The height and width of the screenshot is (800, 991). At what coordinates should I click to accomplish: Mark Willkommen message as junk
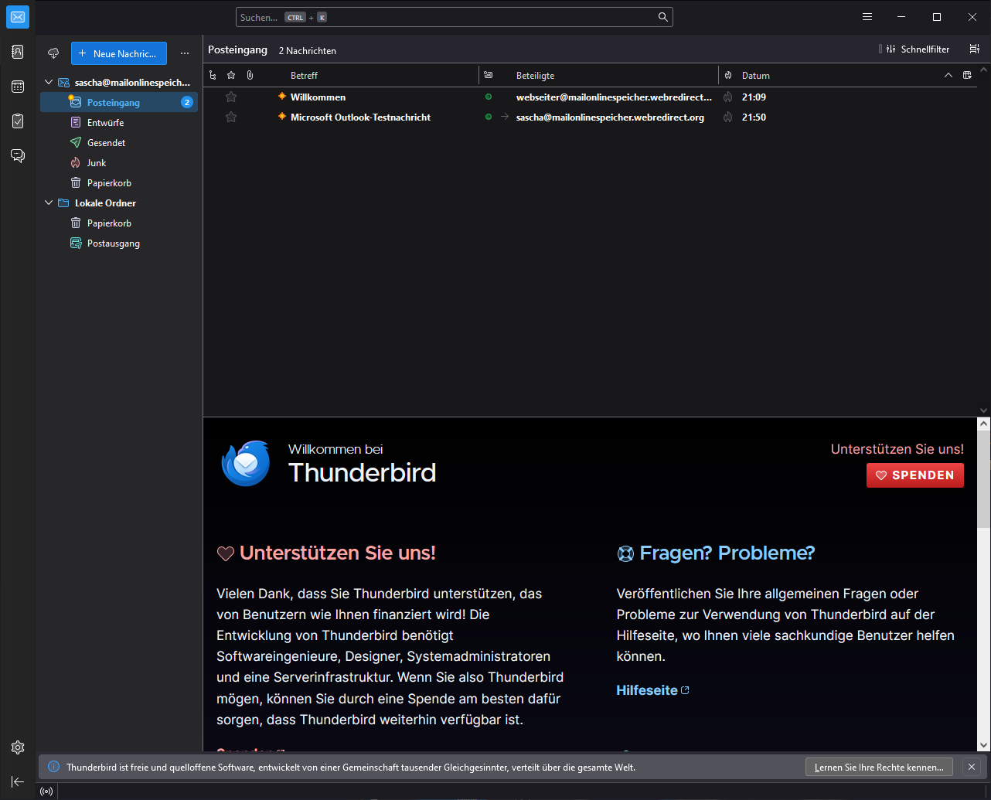pyautogui.click(x=727, y=97)
